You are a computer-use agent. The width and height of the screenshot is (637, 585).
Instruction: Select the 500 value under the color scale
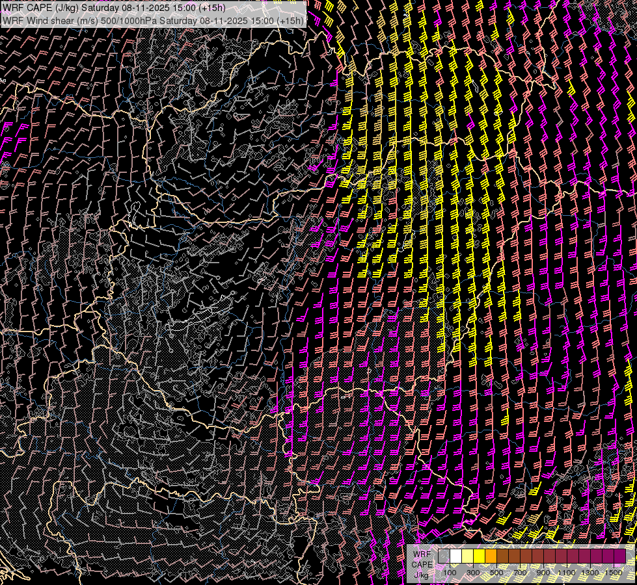click(496, 573)
